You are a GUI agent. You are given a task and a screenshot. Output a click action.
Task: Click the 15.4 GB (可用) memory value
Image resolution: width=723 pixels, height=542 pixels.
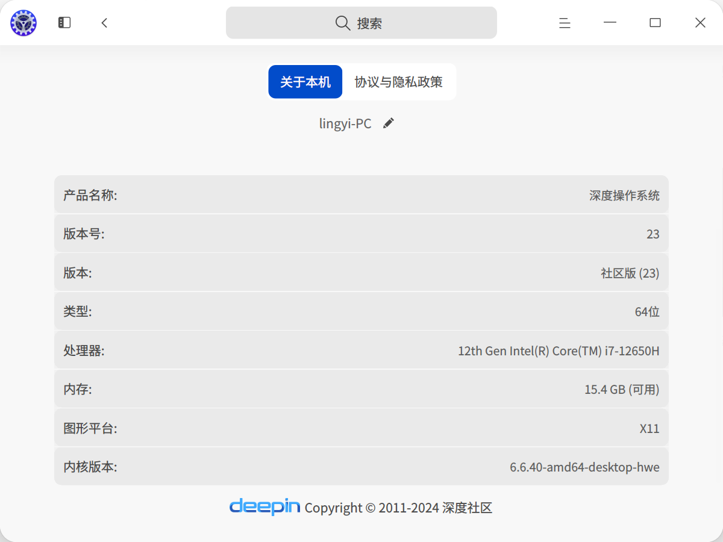pos(622,389)
